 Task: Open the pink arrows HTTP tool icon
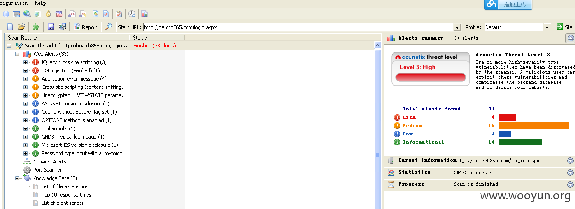coord(59,14)
